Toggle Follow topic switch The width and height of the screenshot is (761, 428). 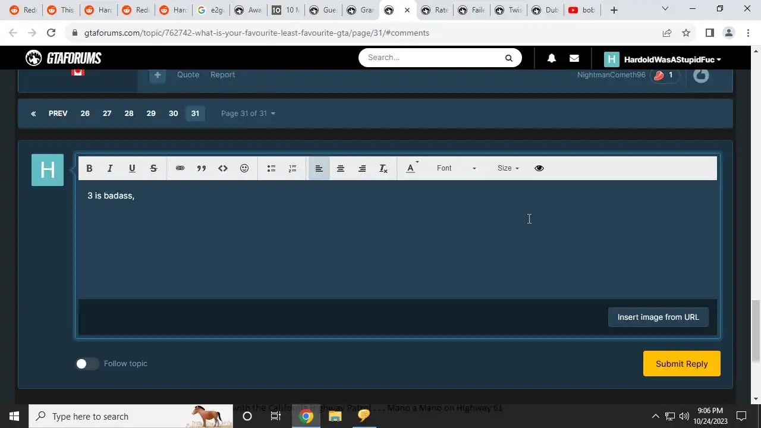[x=87, y=364]
